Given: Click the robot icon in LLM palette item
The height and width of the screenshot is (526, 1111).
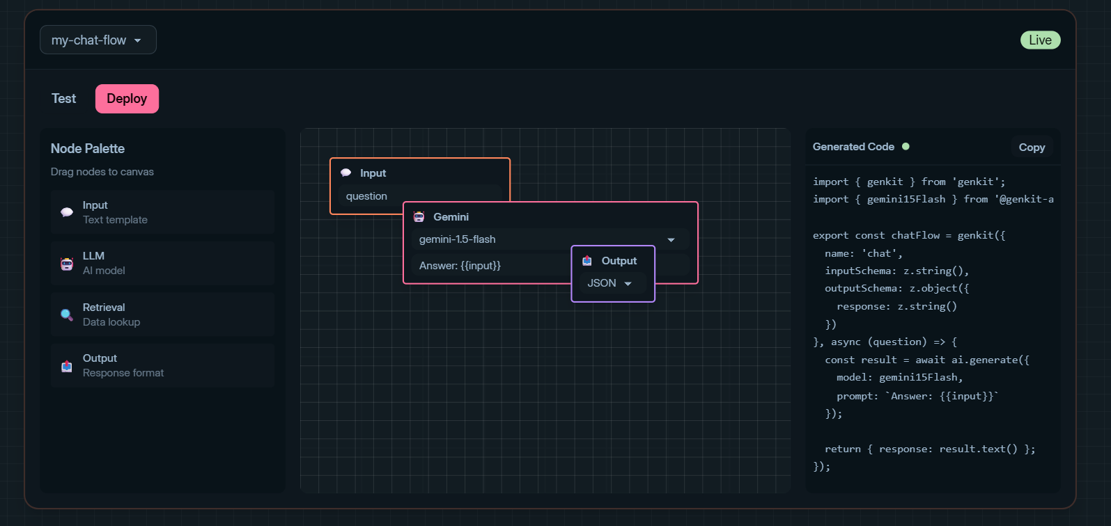Looking at the screenshot, I should click(x=67, y=264).
